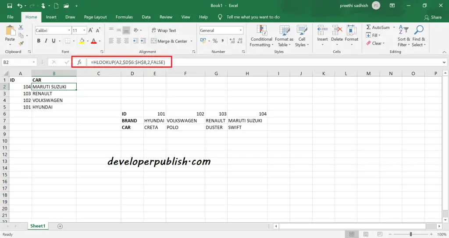Click the Orientation text angle icon

pos(136,30)
